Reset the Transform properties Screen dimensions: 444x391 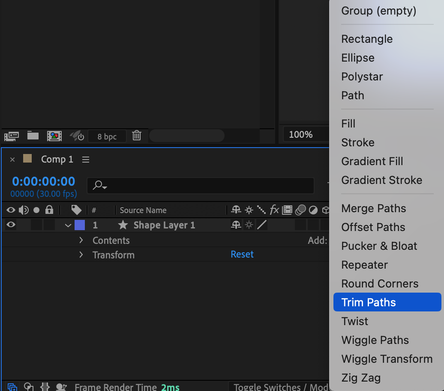pos(242,255)
